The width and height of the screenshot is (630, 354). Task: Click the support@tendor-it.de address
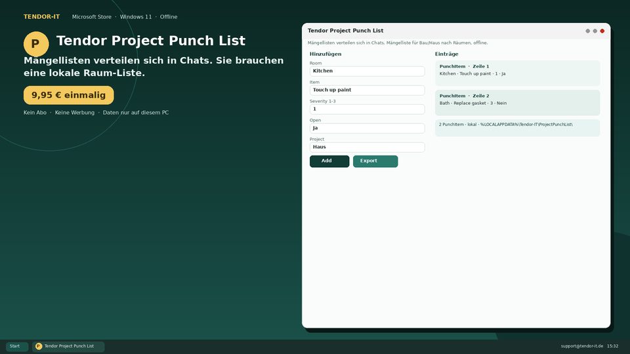tap(582, 346)
